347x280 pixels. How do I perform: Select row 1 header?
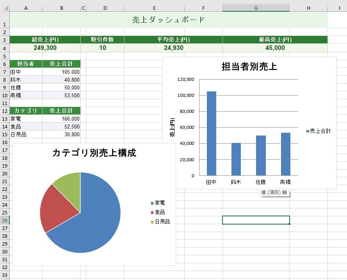coord(5,20)
